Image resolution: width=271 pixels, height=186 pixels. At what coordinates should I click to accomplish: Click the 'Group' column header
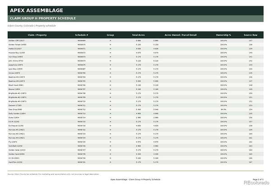(110, 35)
